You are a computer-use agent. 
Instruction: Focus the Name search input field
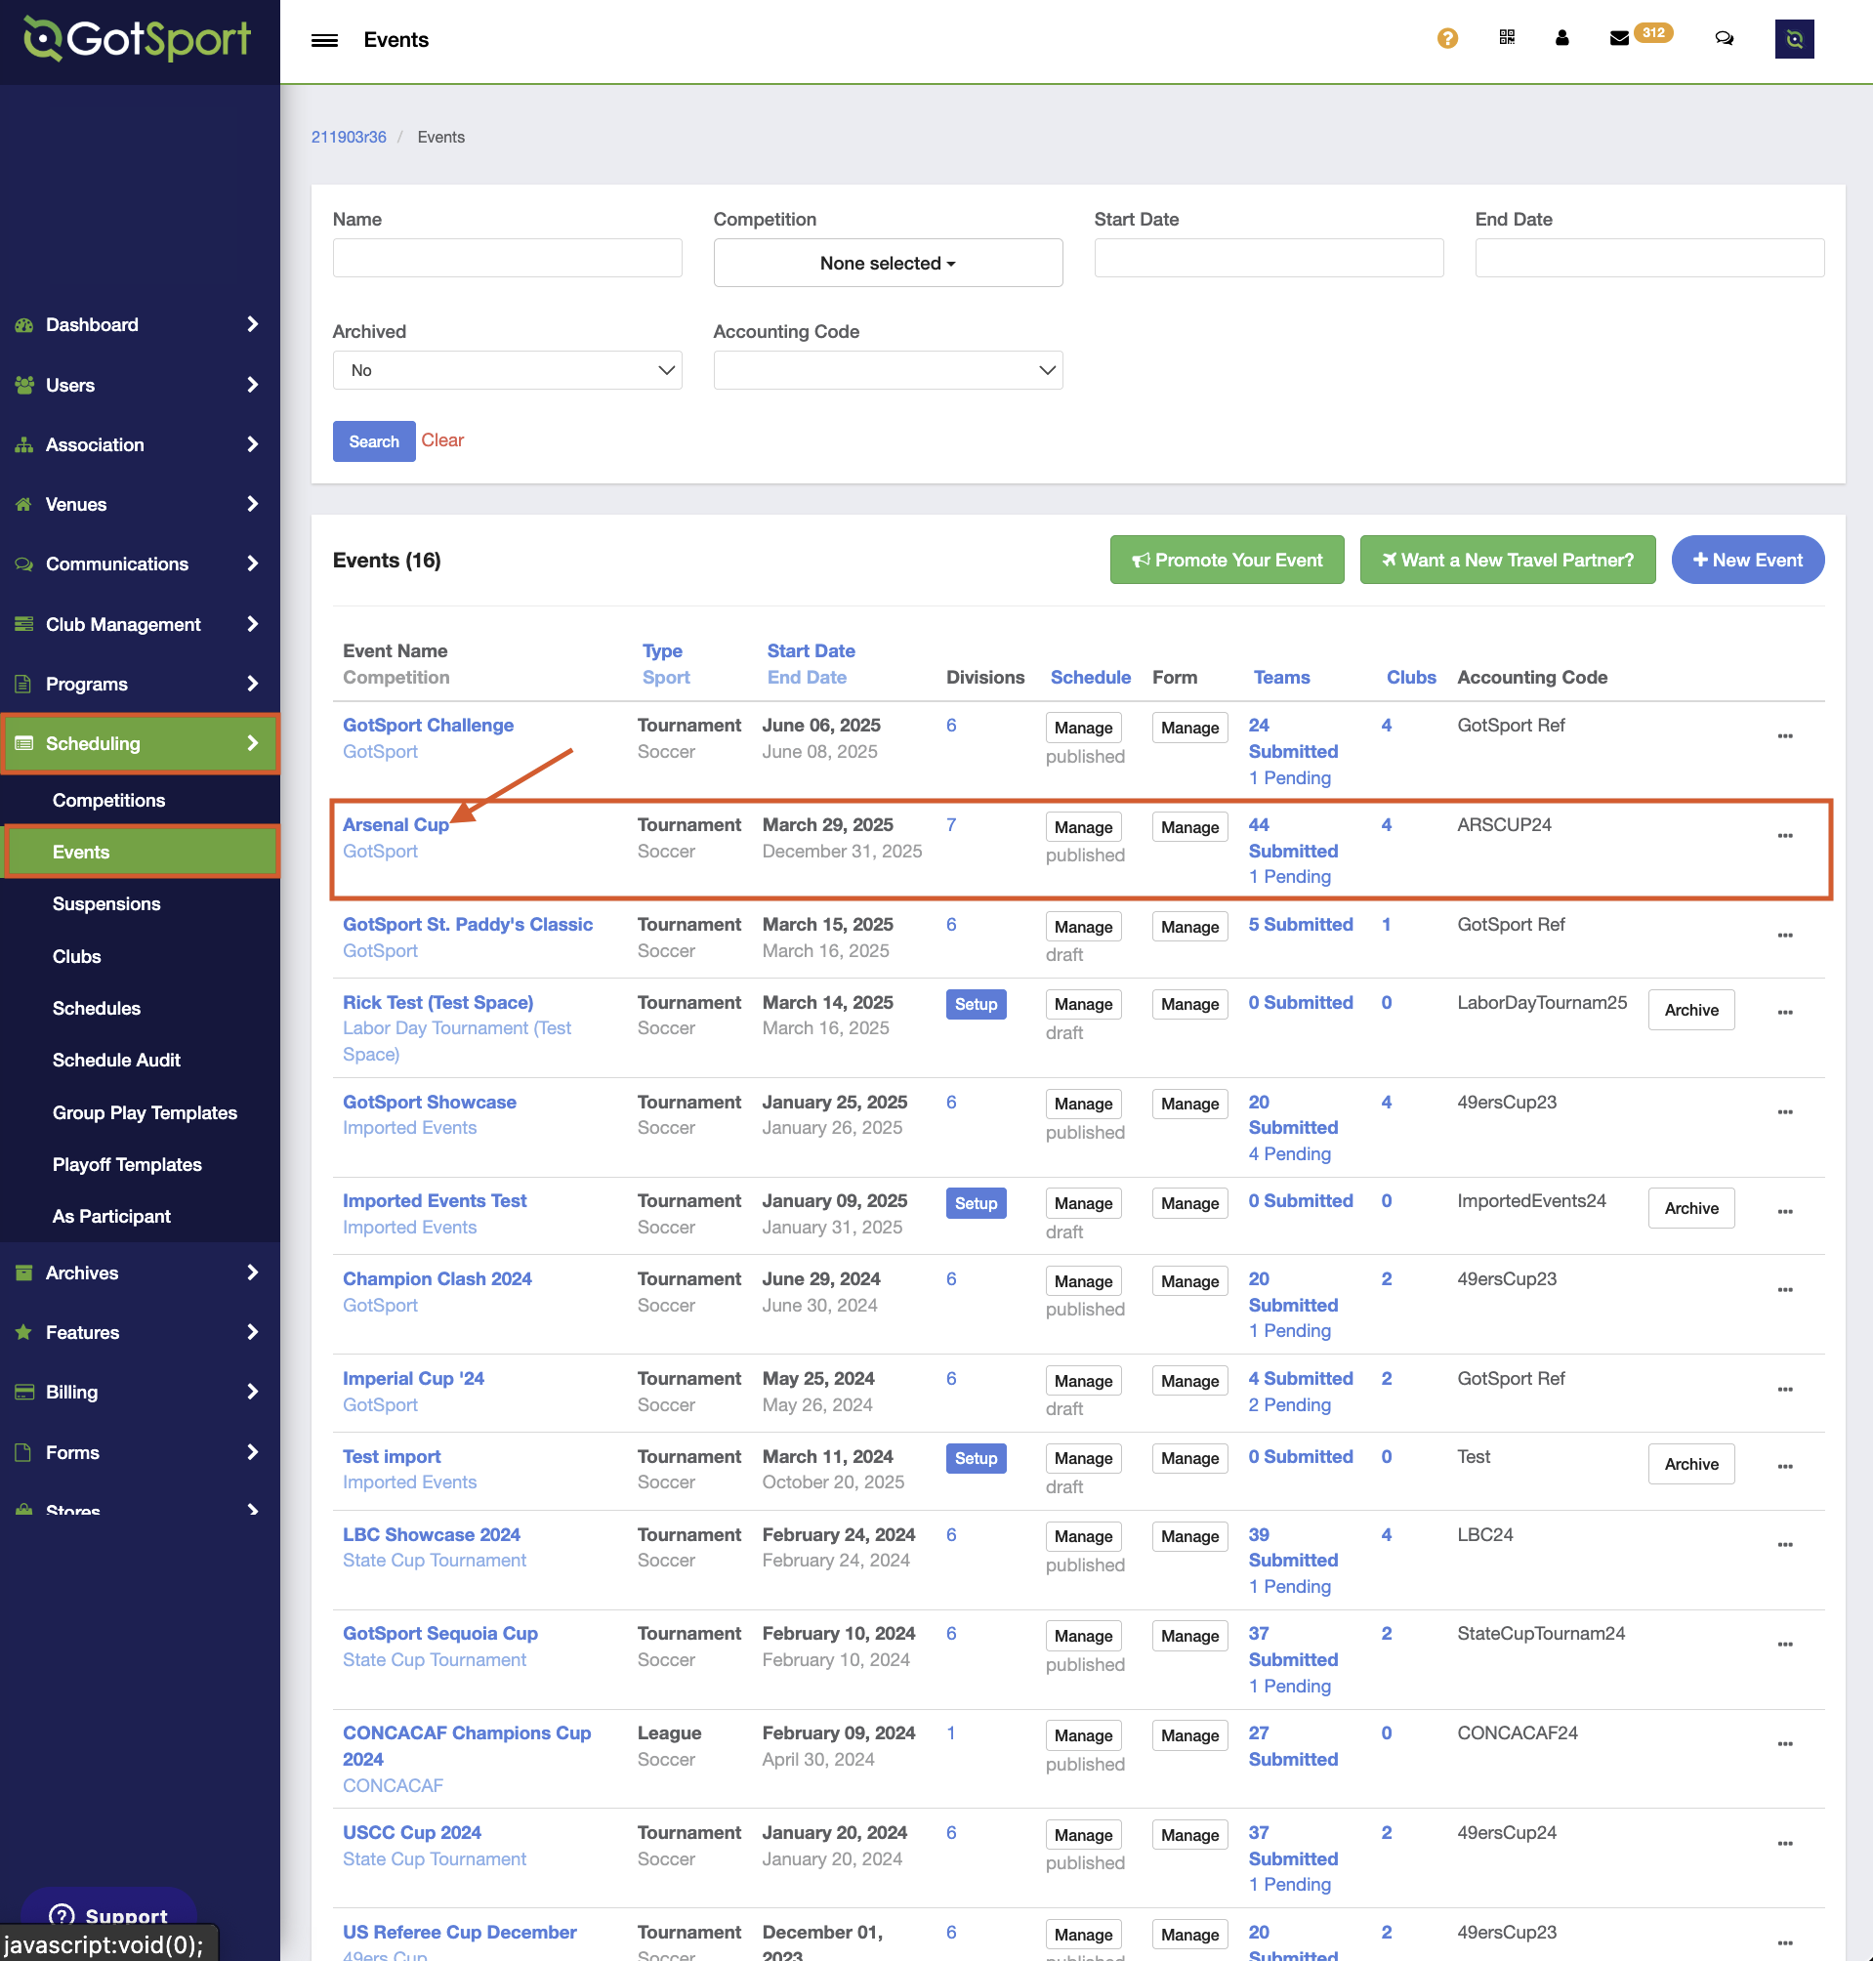click(507, 259)
